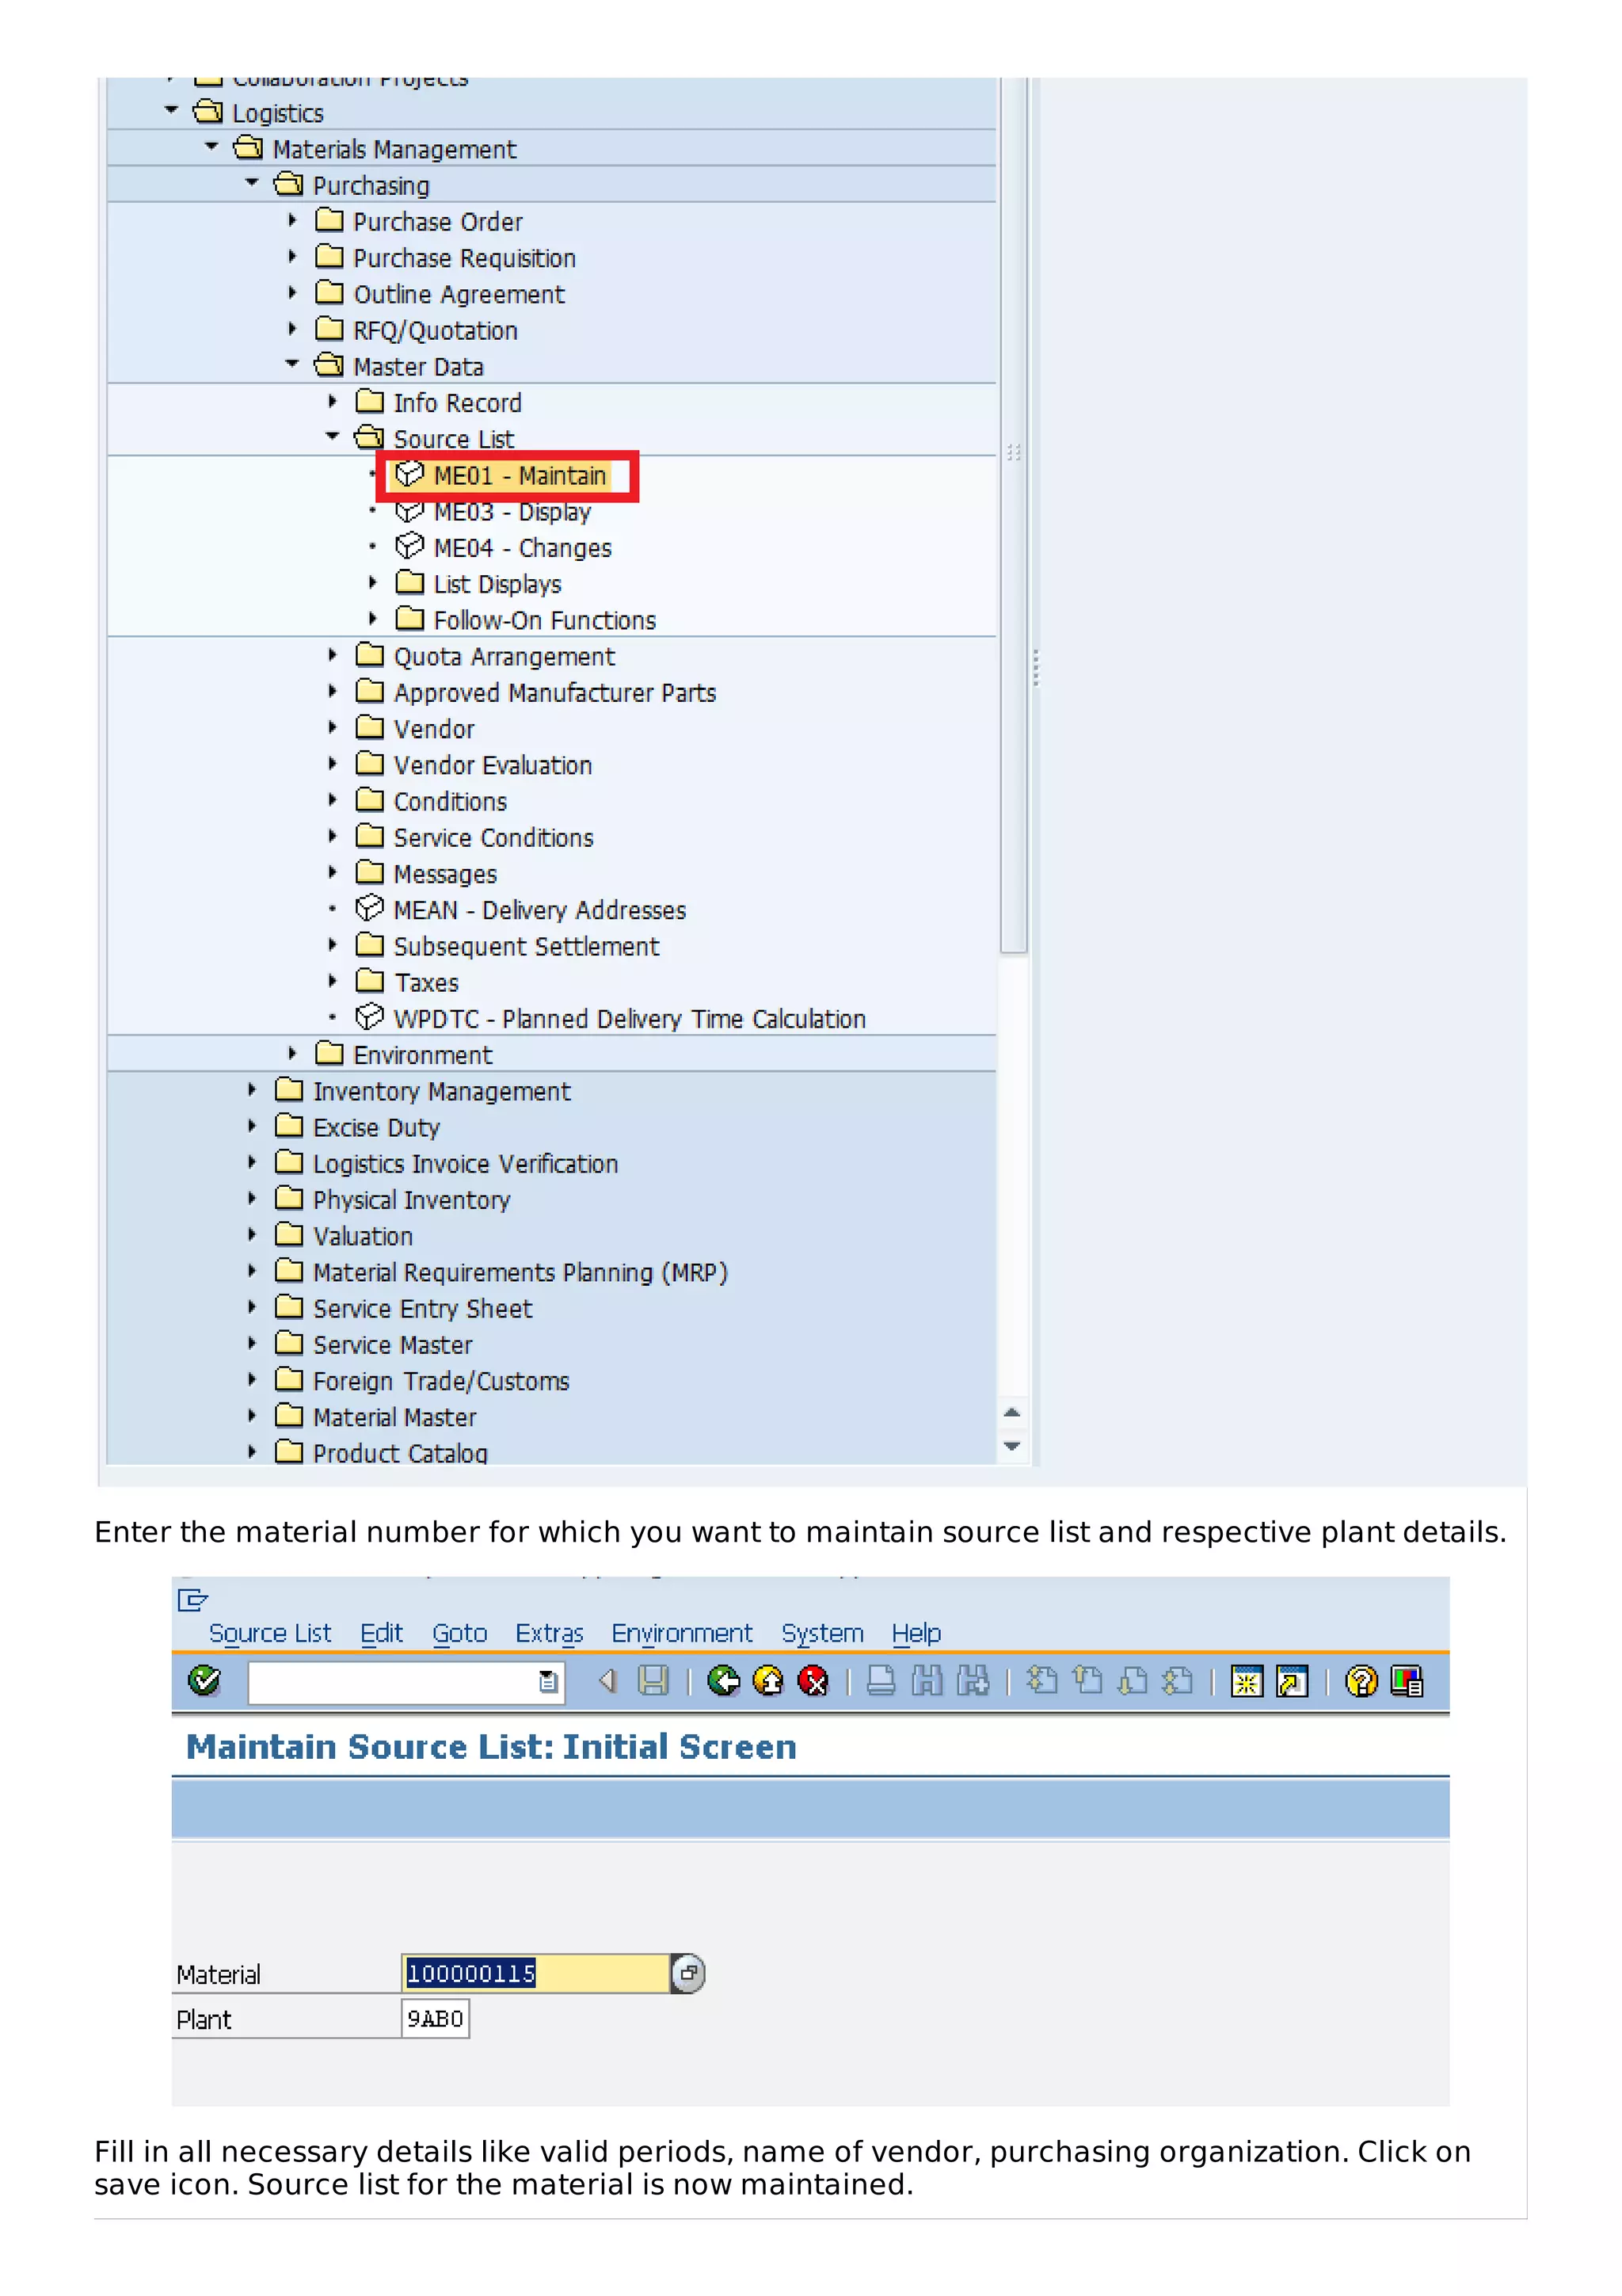Open the command field history dropdown

[x=547, y=1682]
